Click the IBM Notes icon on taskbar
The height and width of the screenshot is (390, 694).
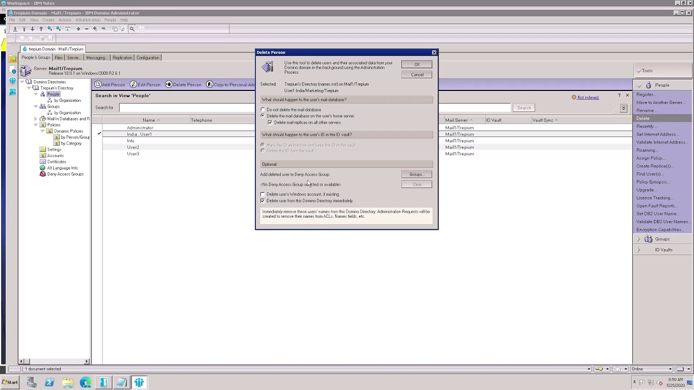(x=139, y=382)
